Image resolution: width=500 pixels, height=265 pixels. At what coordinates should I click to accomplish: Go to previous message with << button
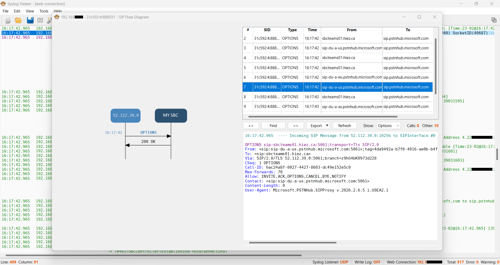pos(251,126)
